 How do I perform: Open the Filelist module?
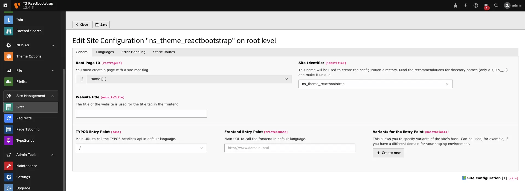tap(31, 82)
